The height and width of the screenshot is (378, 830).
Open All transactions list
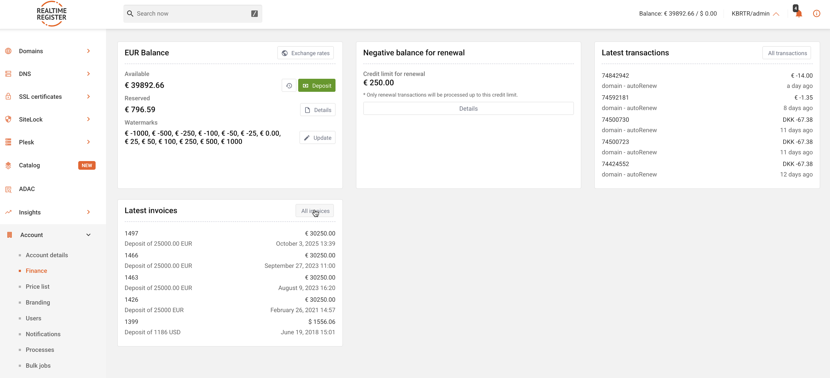tap(787, 53)
